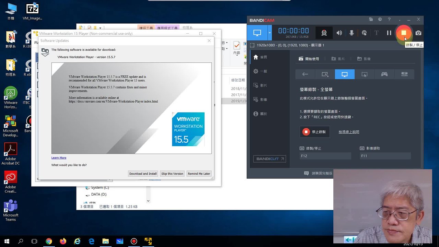Toggle the text overlay T icon in Bandicam
Viewport: 439px width, 247px height.
point(377,33)
